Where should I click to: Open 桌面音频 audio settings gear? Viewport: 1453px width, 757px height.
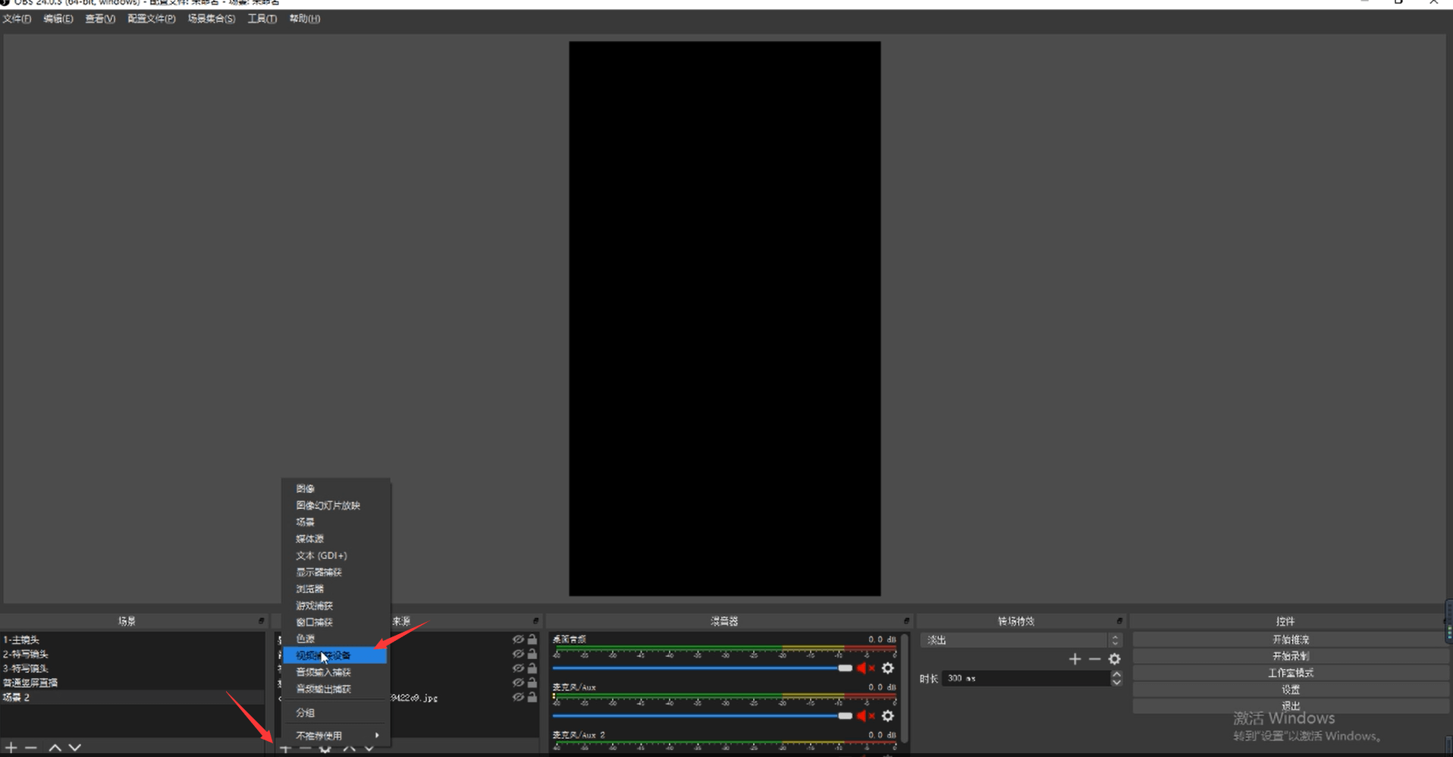[887, 668]
